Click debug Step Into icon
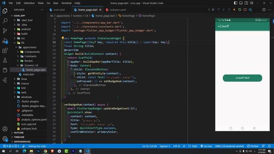Screen dimensions: 274x154 (x=223, y=10)
